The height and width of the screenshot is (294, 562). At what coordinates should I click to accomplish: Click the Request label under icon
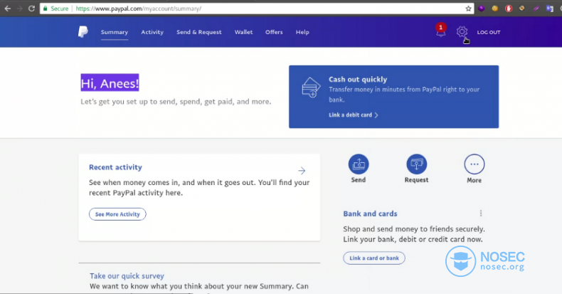416,180
